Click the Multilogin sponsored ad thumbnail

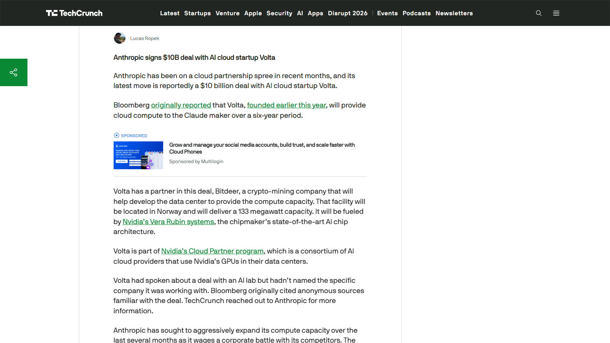click(138, 155)
